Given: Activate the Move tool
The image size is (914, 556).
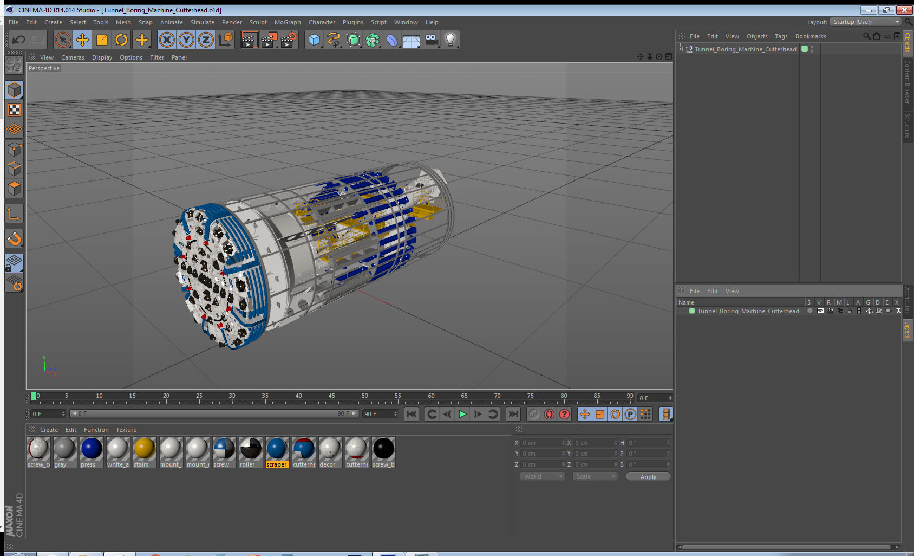Looking at the screenshot, I should [x=82, y=40].
